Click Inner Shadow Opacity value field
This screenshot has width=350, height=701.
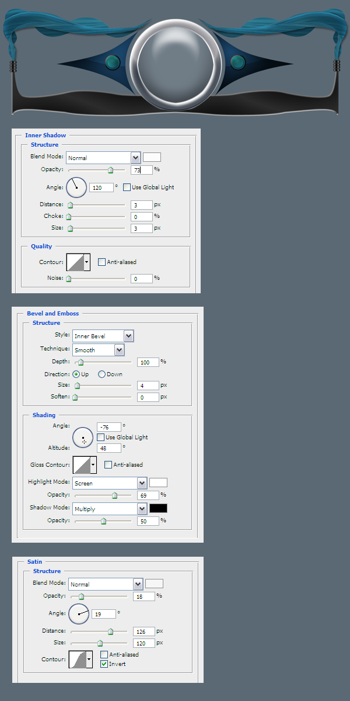[x=142, y=170]
